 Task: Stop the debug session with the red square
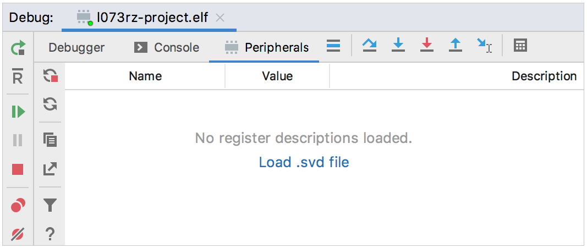click(18, 169)
